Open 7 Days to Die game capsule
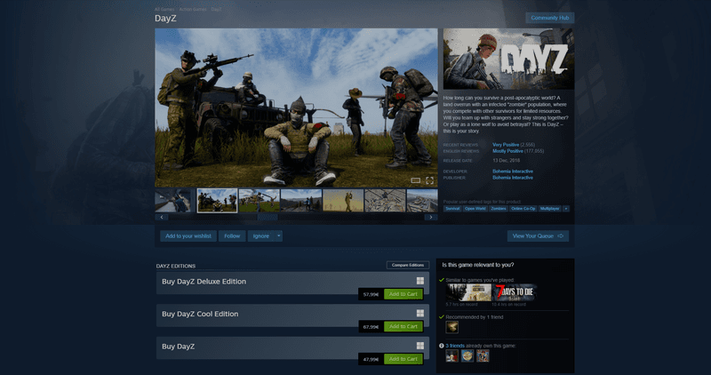Viewport: 711px width, 375px height. pyautogui.click(x=515, y=292)
